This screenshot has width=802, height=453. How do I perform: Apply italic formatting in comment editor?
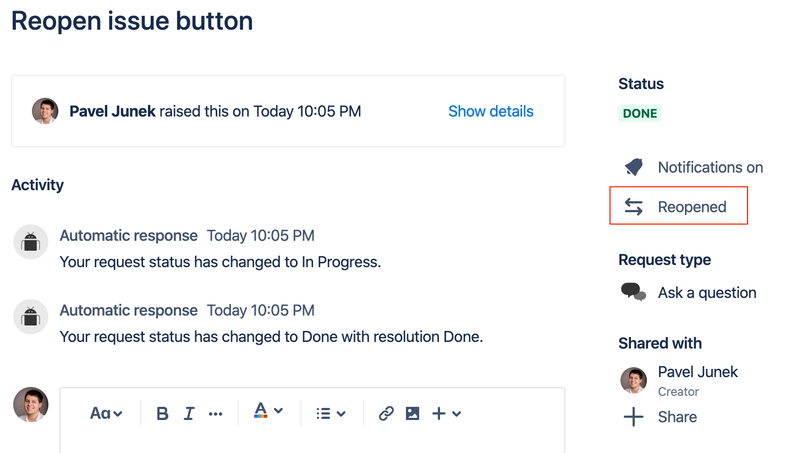tap(189, 413)
